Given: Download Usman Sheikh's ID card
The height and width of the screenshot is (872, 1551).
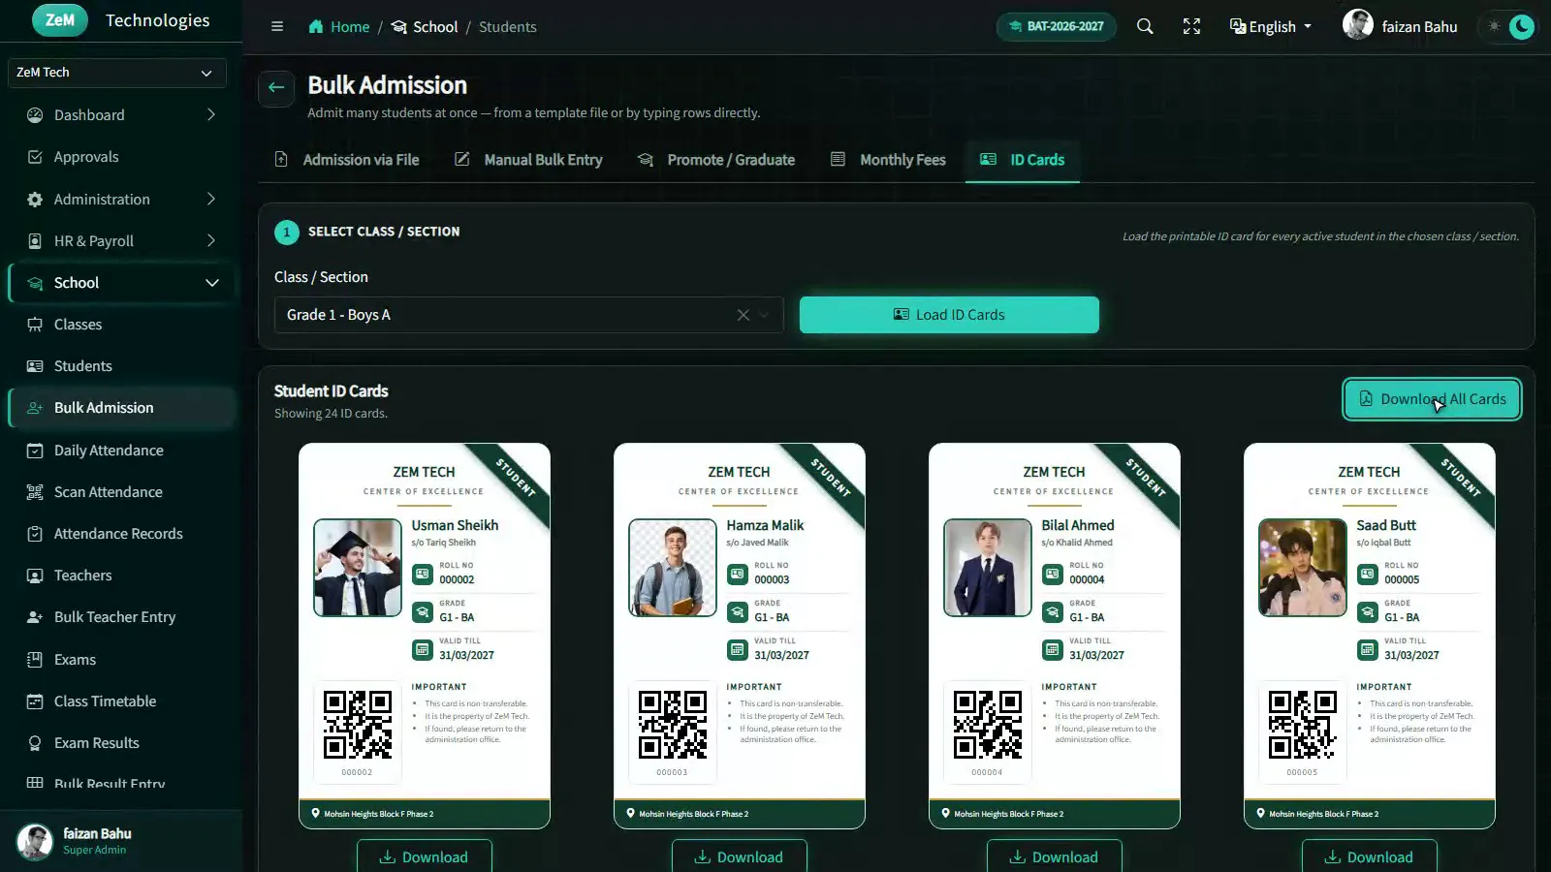Looking at the screenshot, I should click(x=425, y=856).
